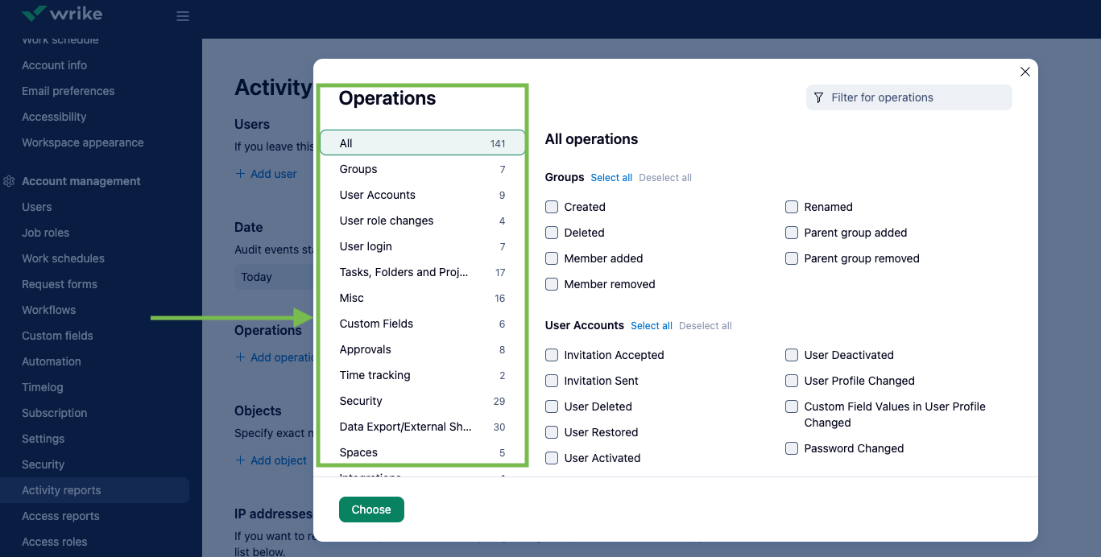This screenshot has height=557, width=1101.
Task: Open Timelog in sidebar
Action: click(x=43, y=387)
